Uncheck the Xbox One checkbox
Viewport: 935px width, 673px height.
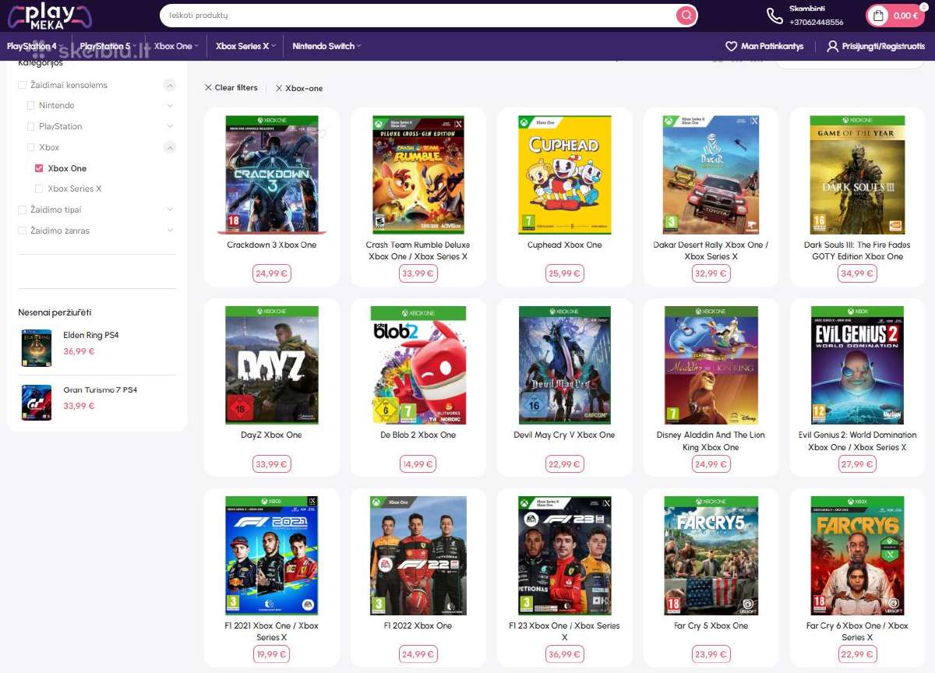[39, 168]
